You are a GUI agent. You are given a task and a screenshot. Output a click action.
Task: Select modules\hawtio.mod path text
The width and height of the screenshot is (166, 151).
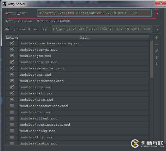(39, 143)
